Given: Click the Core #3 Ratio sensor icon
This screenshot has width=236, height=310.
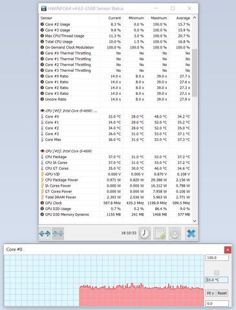Looking at the screenshot, I should coord(42,93).
